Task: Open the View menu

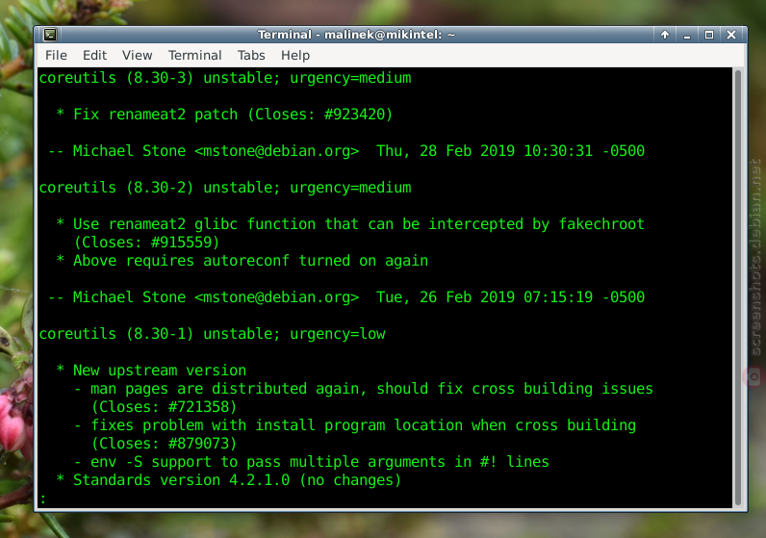Action: pos(137,55)
